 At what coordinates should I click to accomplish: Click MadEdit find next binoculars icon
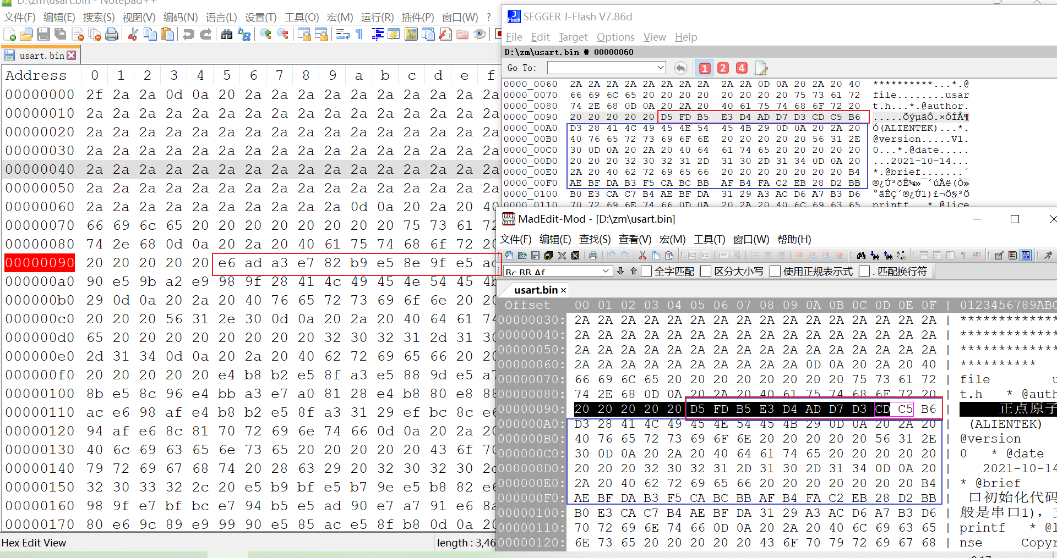[x=875, y=255]
